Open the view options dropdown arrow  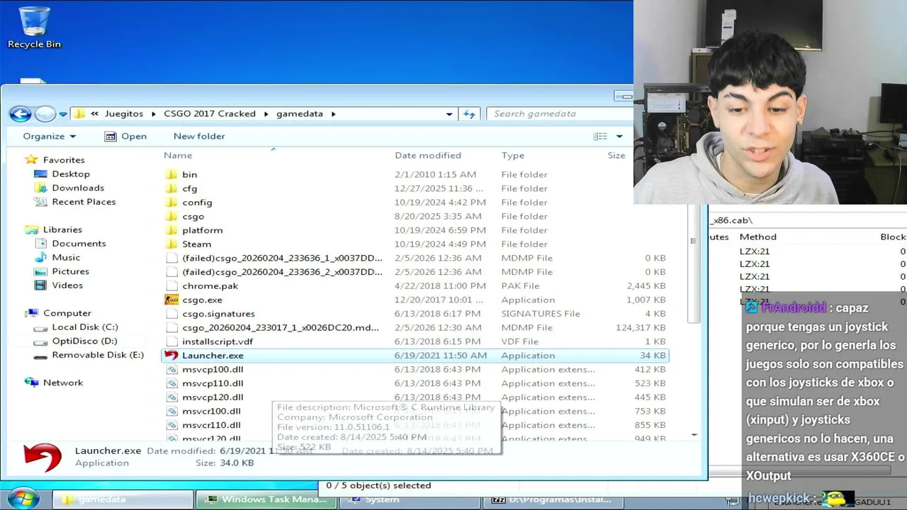point(619,136)
